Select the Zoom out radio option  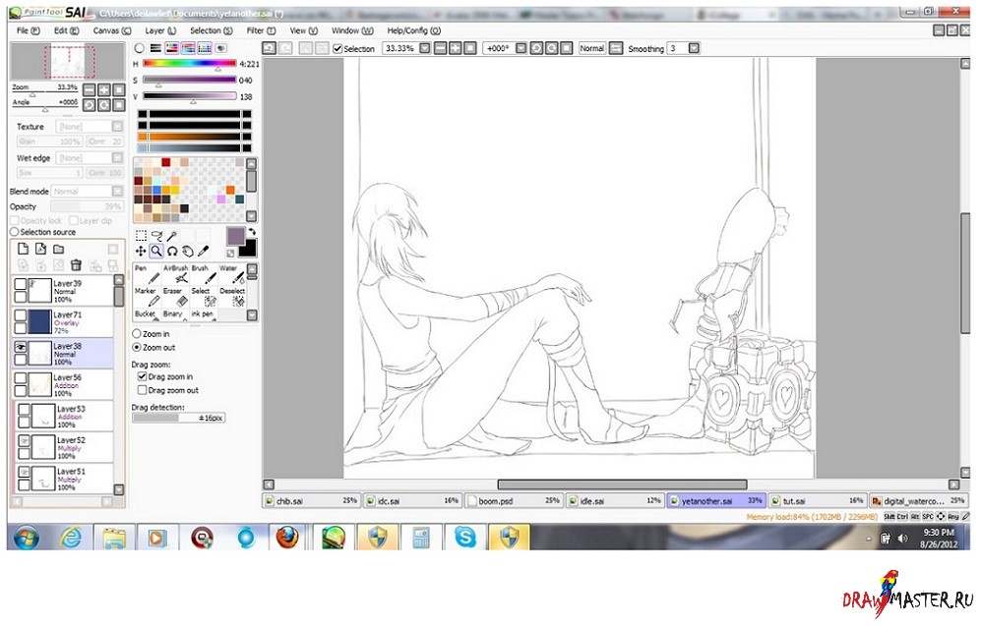pos(137,347)
